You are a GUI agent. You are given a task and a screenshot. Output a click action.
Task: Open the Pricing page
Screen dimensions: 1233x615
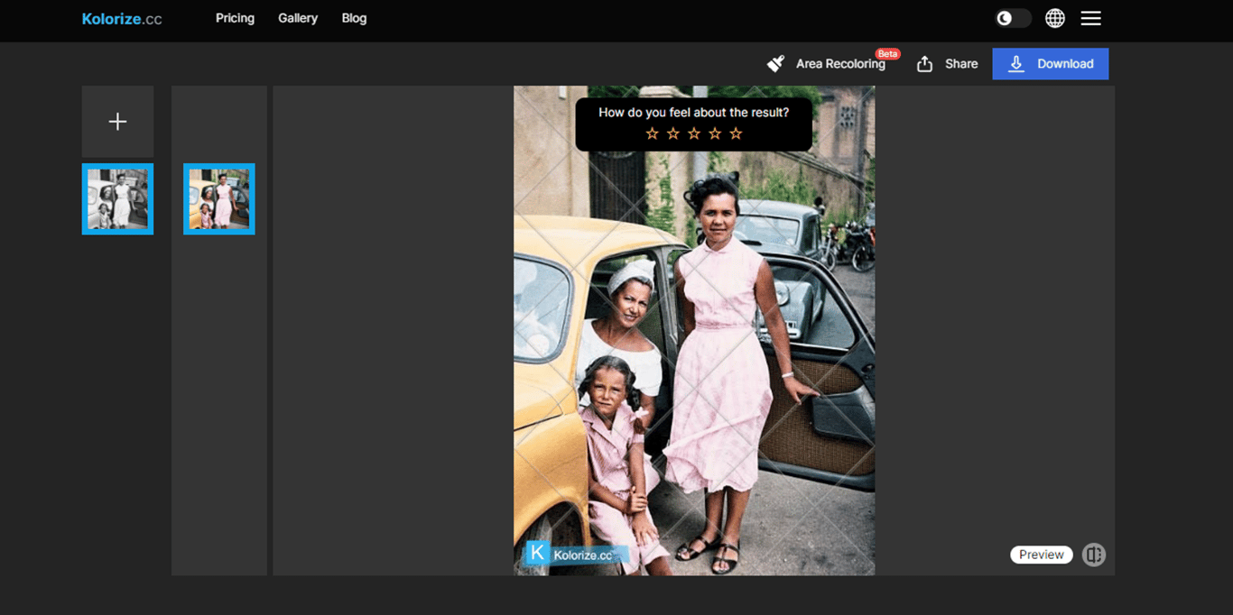click(235, 18)
